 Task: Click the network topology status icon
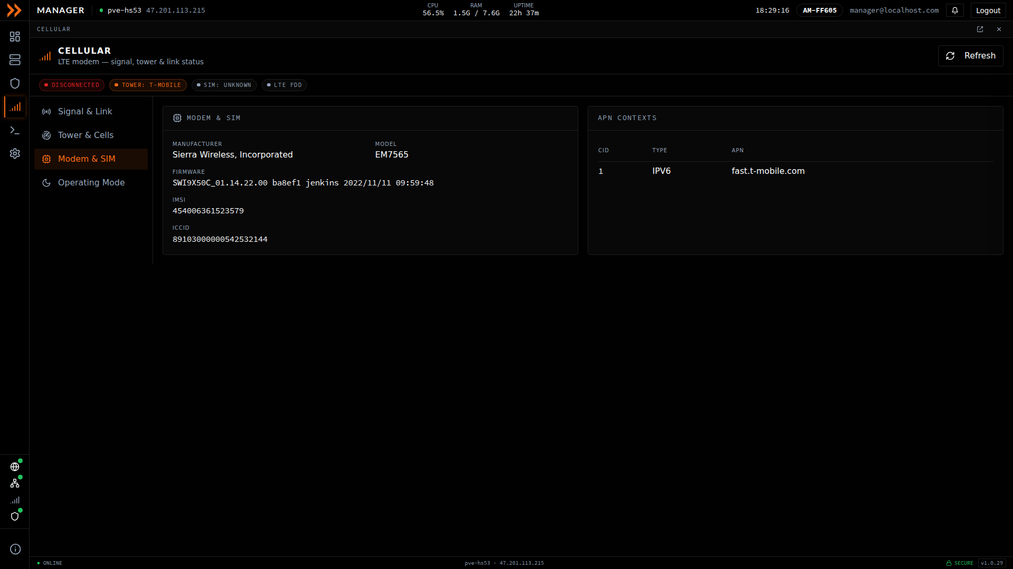15,483
